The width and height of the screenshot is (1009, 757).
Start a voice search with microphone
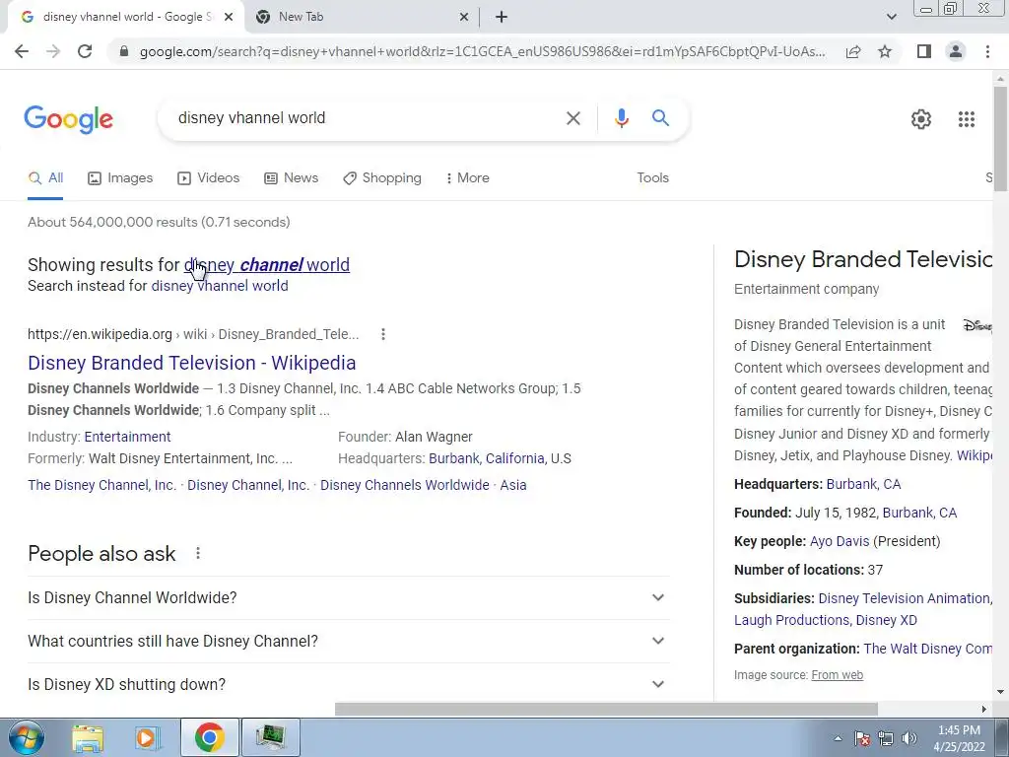point(621,118)
